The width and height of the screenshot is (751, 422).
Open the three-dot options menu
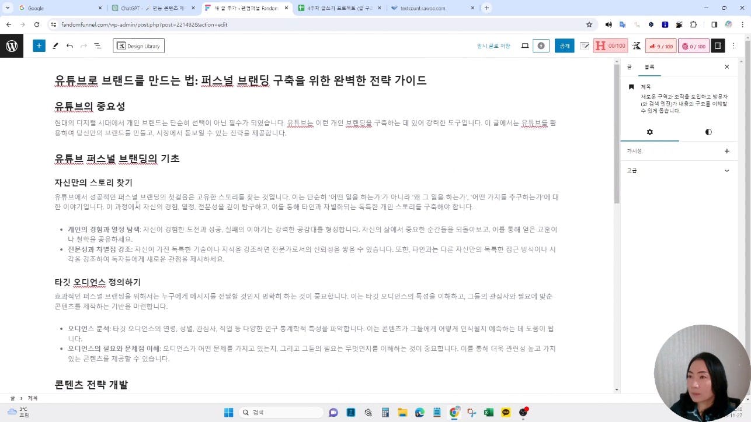pos(734,46)
